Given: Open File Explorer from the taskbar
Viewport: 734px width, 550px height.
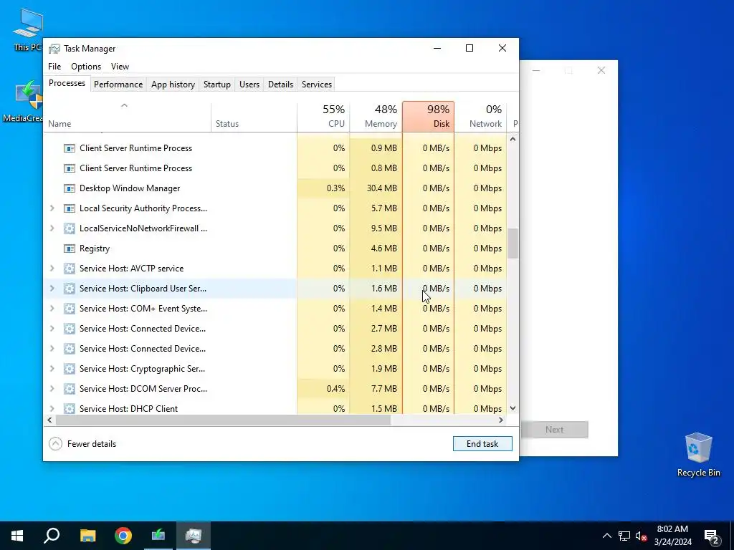Looking at the screenshot, I should 87,536.
